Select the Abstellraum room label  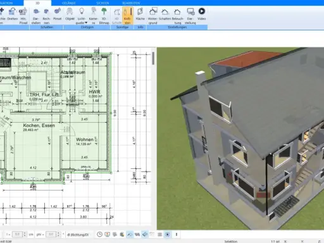[73, 72]
